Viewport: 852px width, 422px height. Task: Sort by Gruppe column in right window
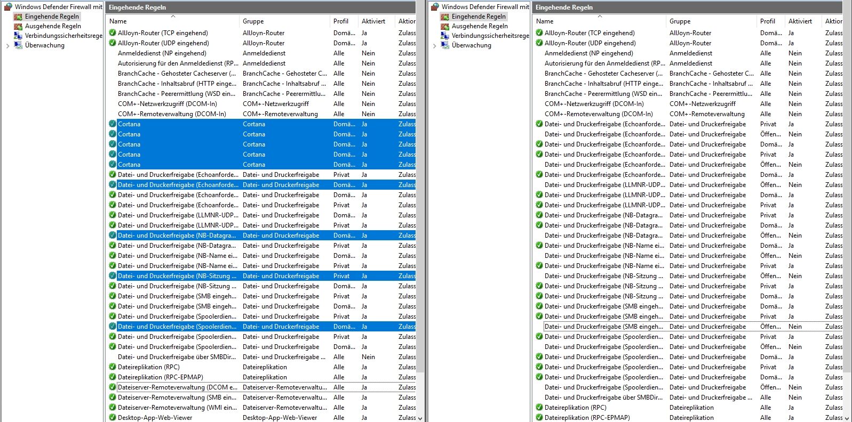[x=712, y=21]
